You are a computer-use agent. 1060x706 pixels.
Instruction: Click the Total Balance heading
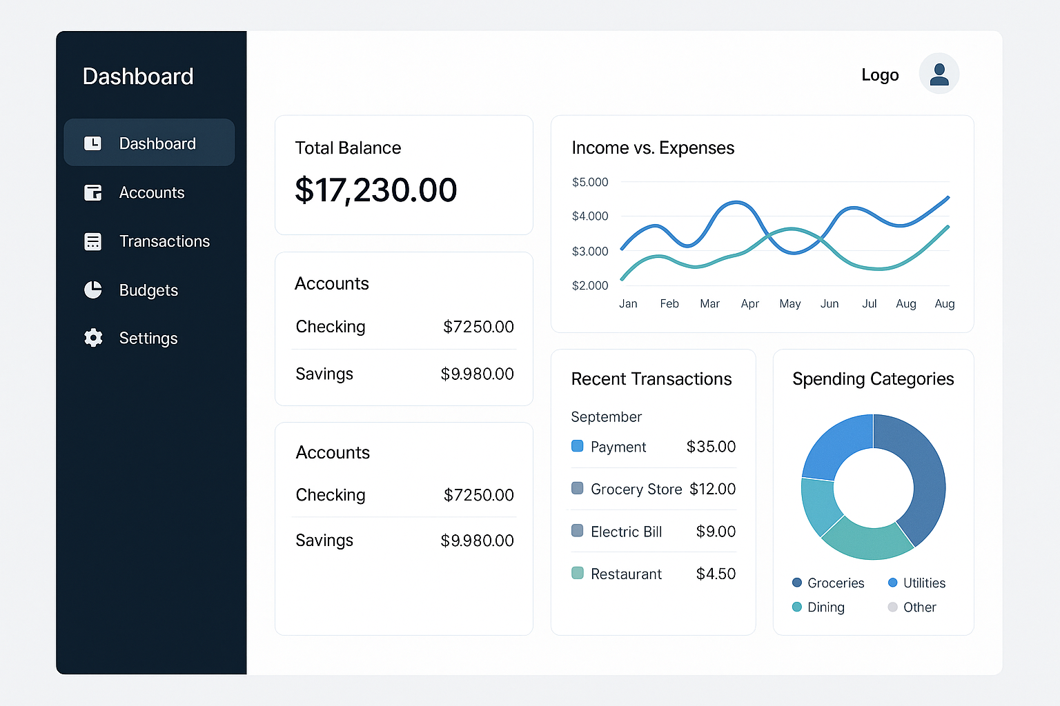point(348,148)
